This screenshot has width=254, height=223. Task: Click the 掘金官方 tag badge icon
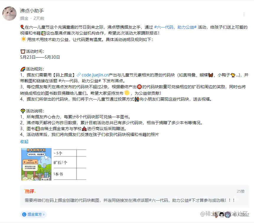24,214
